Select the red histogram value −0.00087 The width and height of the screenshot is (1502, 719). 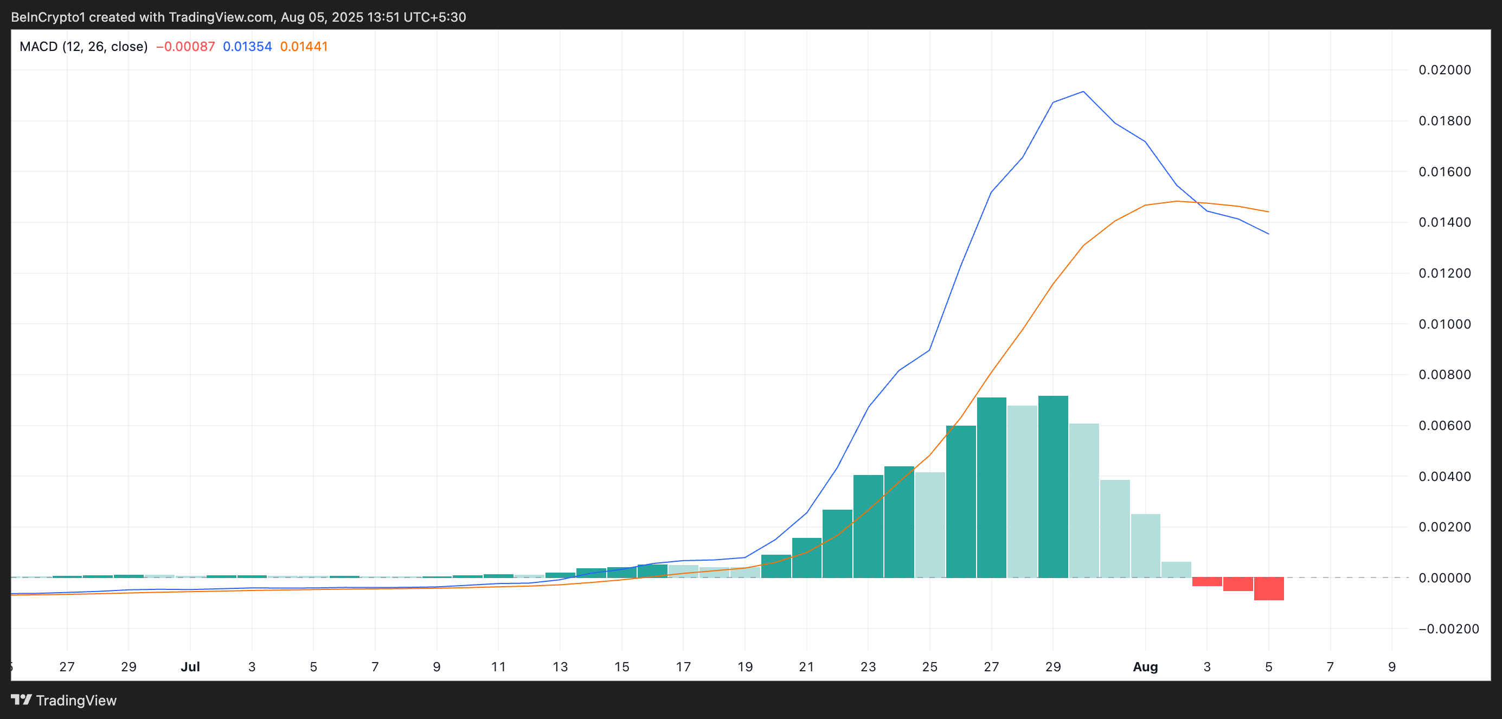coord(185,47)
